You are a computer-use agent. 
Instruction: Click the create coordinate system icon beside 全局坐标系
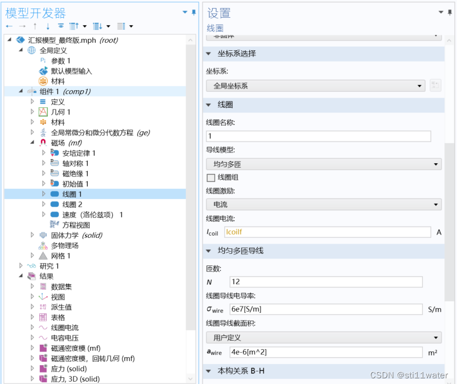tap(436, 84)
